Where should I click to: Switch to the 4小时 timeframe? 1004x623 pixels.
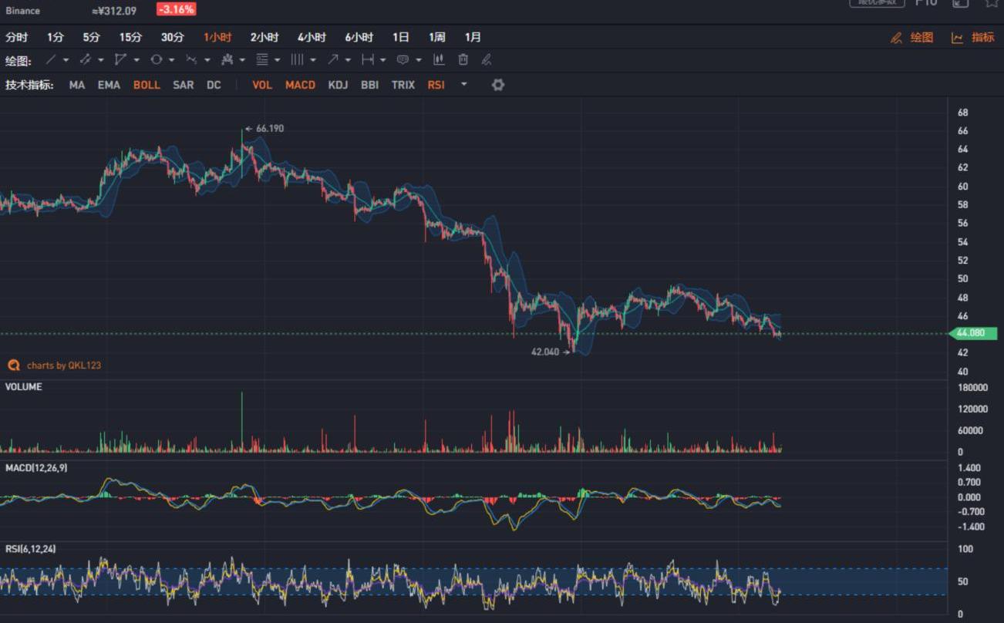pyautogui.click(x=312, y=37)
